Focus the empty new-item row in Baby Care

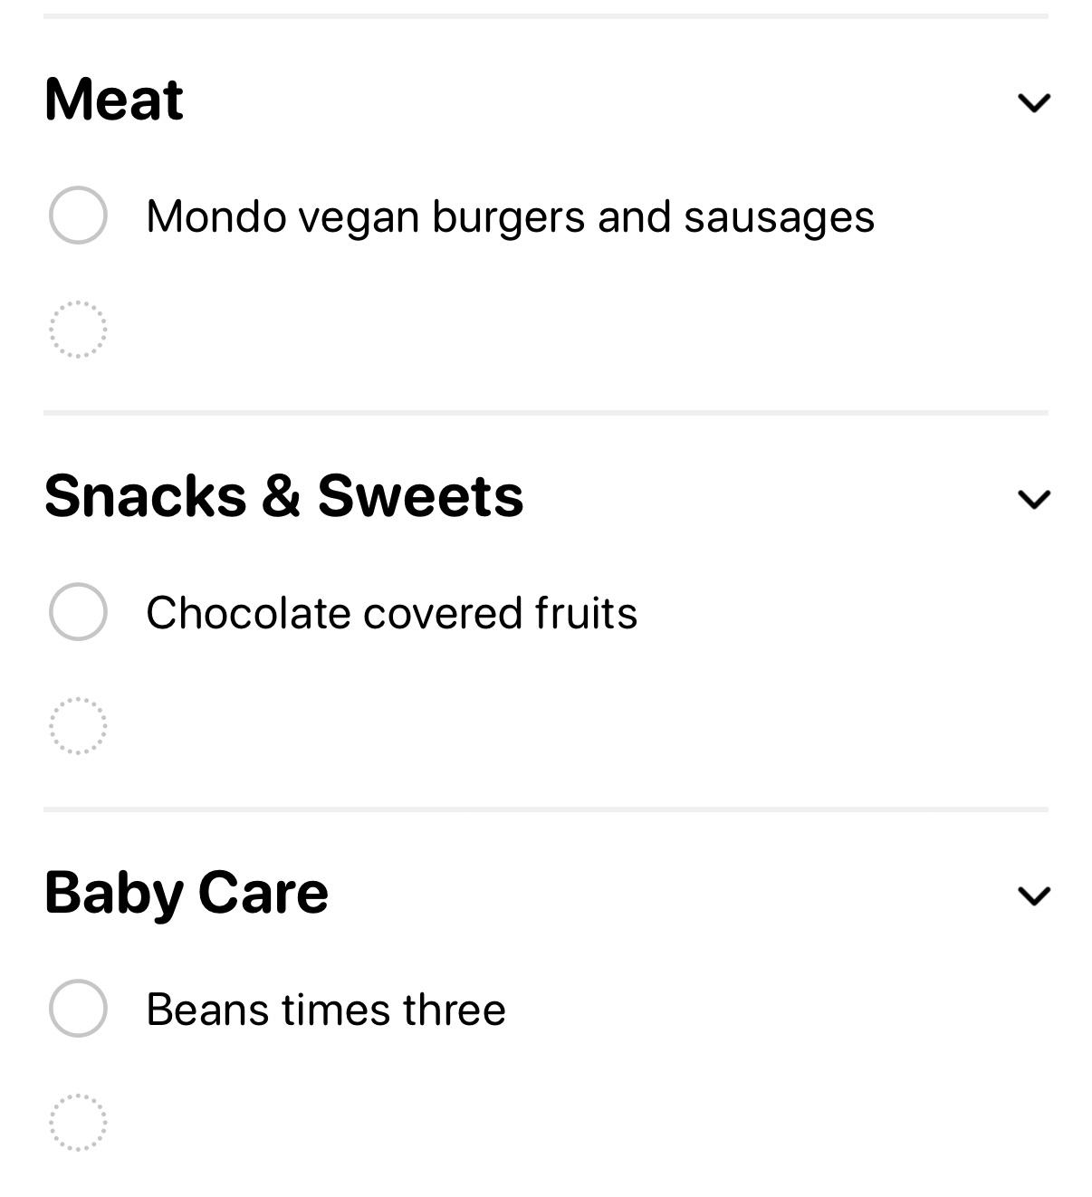[546, 1123]
